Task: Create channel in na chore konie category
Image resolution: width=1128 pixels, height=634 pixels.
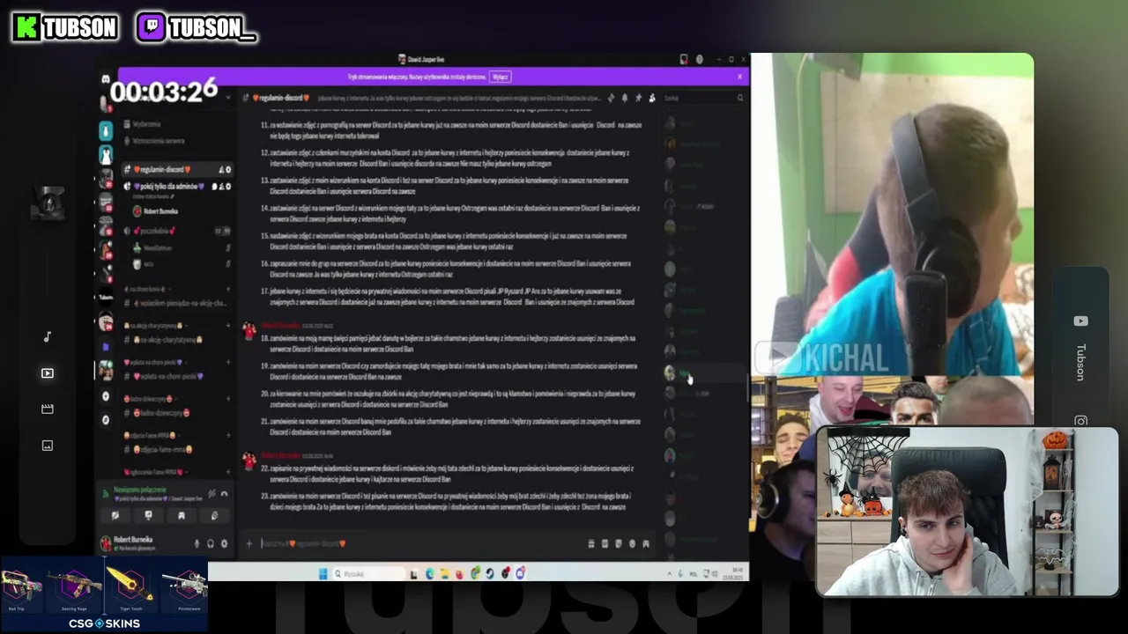Action: point(228,289)
